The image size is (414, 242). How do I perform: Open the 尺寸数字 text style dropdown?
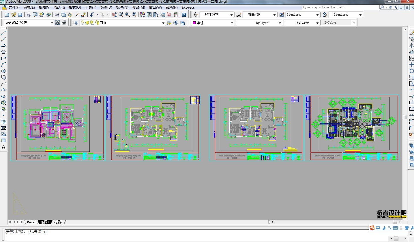(x=232, y=15)
